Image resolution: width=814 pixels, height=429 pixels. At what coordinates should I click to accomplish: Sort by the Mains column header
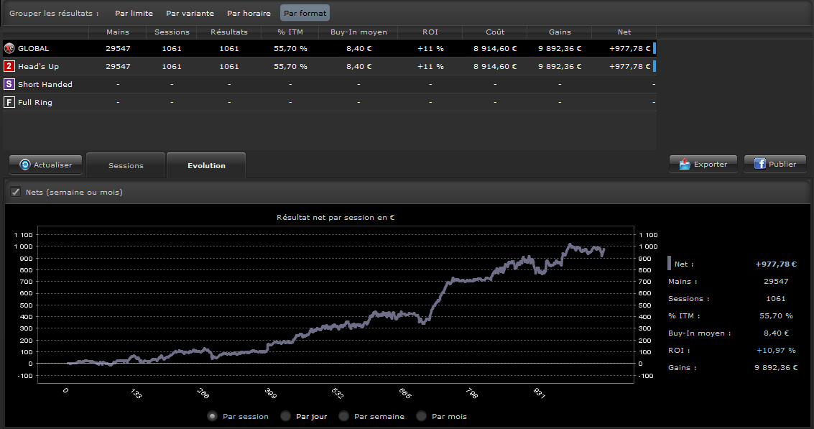pyautogui.click(x=118, y=32)
